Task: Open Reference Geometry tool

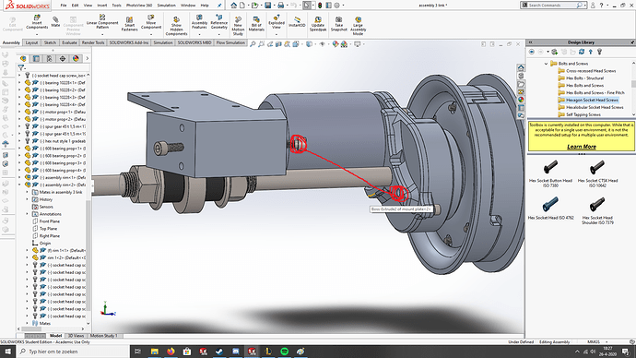Action: coord(219,22)
